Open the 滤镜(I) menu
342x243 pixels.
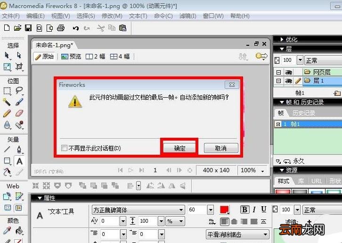click(188, 16)
